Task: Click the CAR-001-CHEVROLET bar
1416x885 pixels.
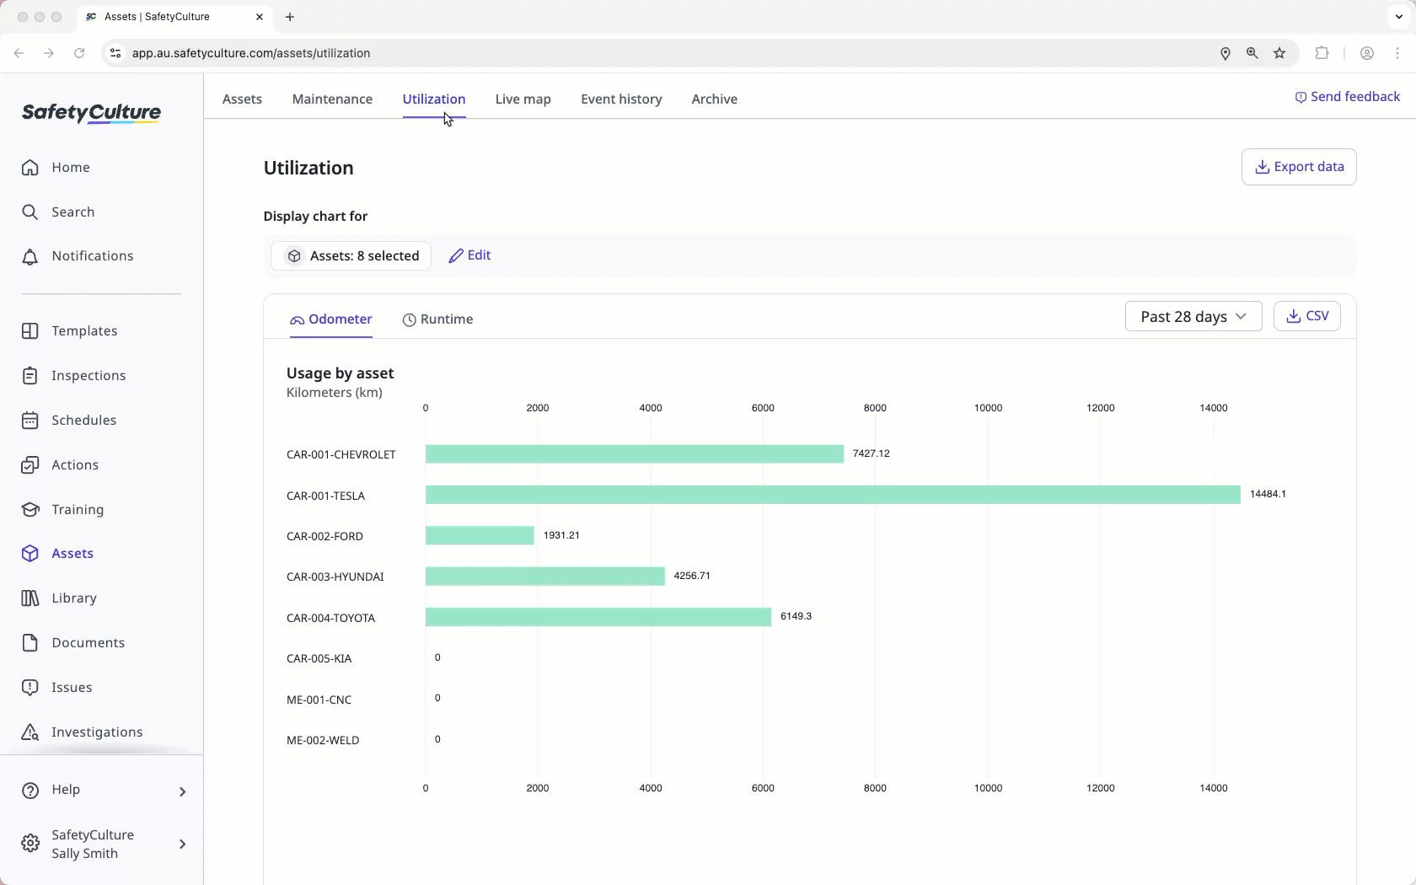Action: pyautogui.click(x=635, y=454)
